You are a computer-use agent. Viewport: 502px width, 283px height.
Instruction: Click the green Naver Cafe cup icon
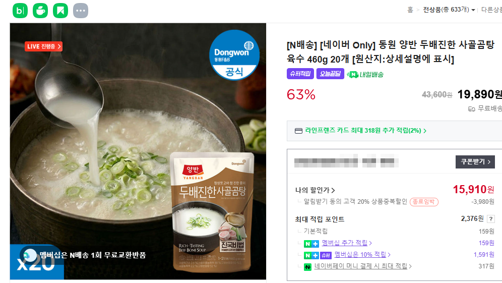[40, 11]
